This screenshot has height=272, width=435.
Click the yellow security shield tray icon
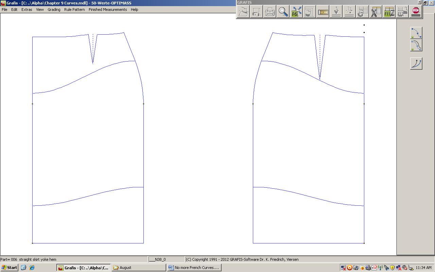click(x=393, y=268)
